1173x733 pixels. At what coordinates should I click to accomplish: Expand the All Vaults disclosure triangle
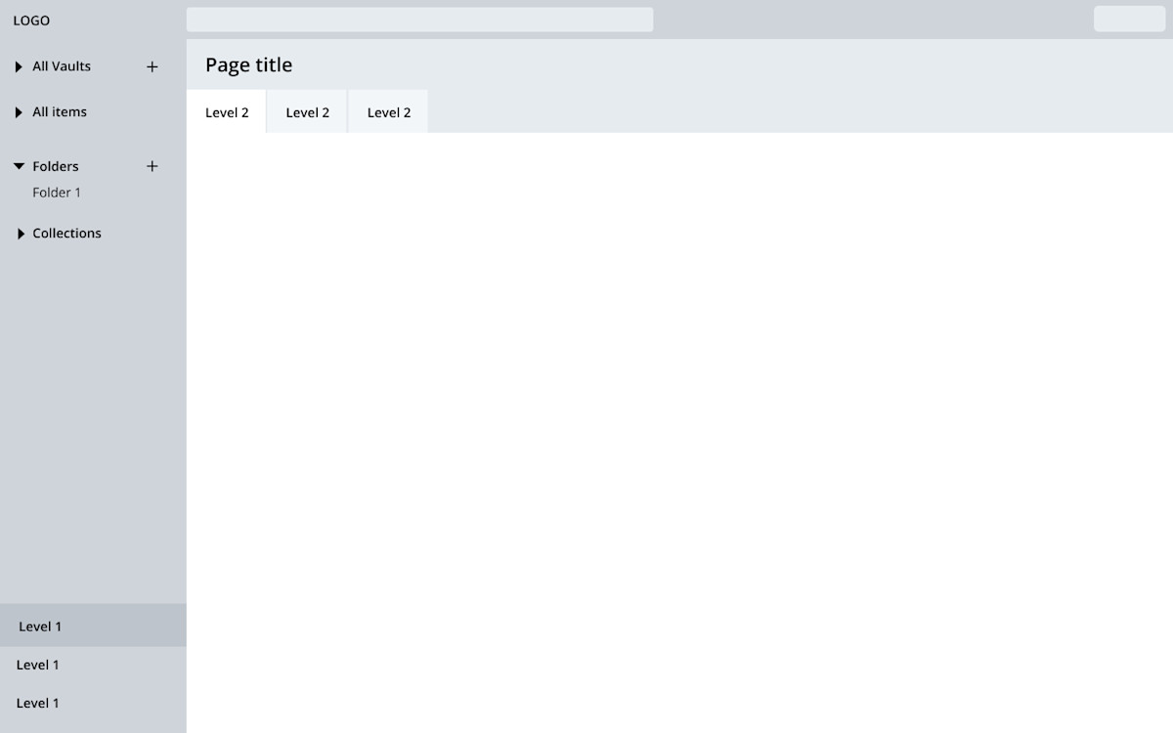pyautogui.click(x=19, y=66)
